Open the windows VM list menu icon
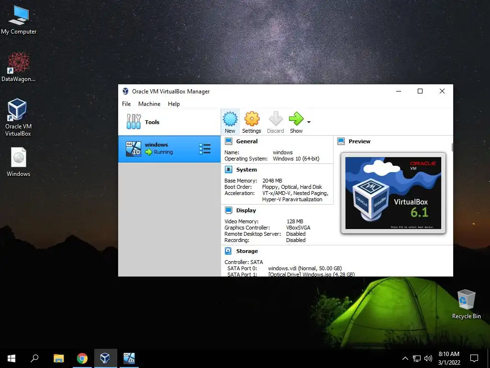 (205, 149)
